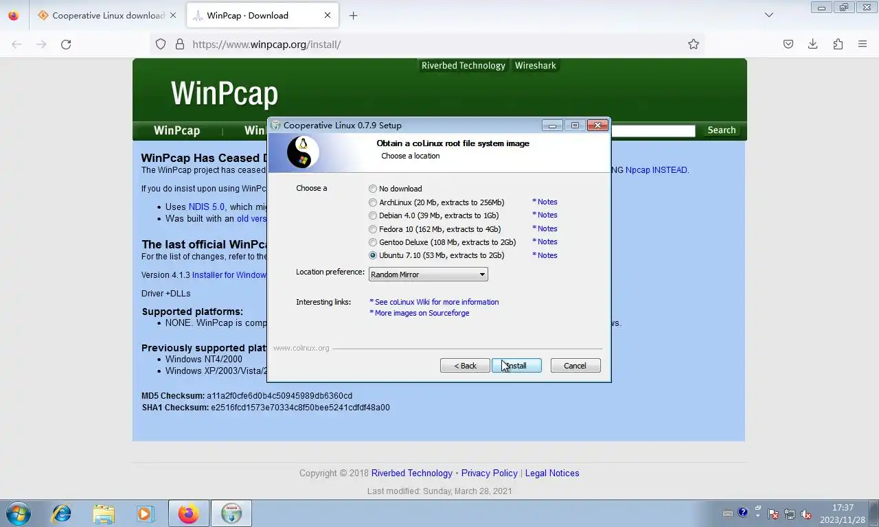Click the Install button
This screenshot has width=879, height=527.
coord(516,366)
